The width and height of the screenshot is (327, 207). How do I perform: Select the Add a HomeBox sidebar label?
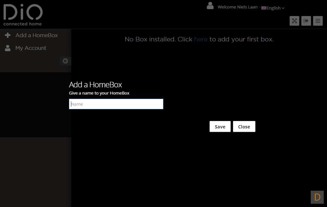36,35
